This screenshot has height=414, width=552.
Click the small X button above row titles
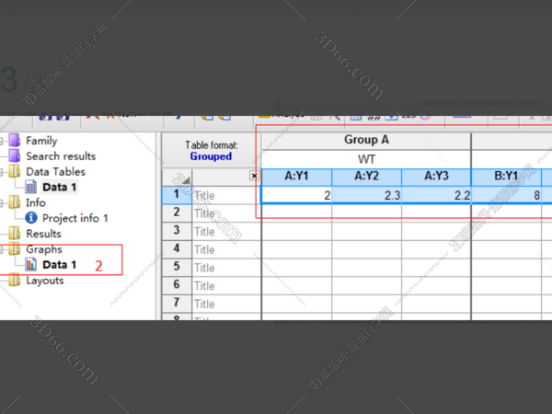pos(254,177)
